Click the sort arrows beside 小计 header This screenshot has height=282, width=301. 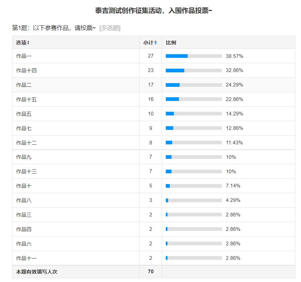155,43
